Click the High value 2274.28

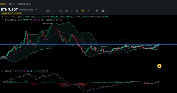(x=41, y=17)
